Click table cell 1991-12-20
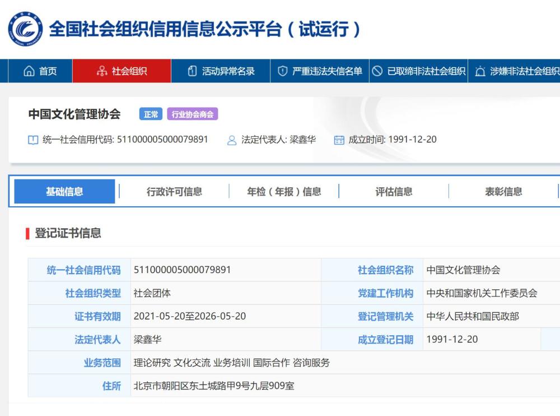Viewport: 560px width, 416px height. pos(452,339)
